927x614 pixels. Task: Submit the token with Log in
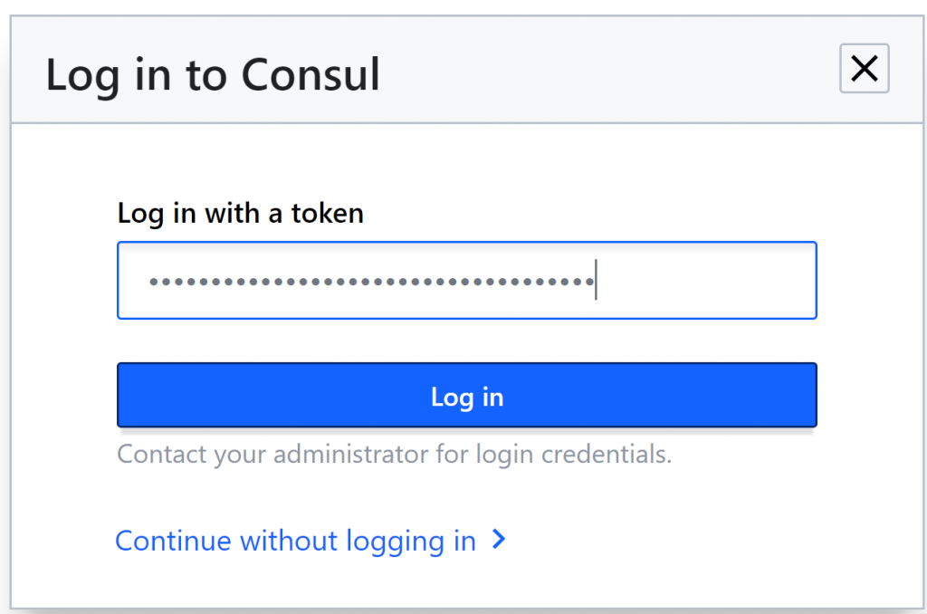[x=466, y=396]
